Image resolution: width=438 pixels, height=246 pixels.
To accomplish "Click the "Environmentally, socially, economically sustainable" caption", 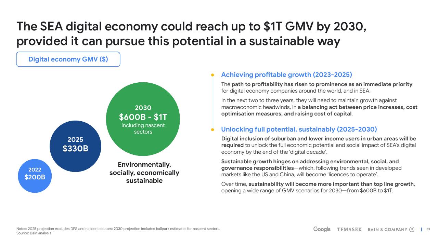I will (x=144, y=173).
